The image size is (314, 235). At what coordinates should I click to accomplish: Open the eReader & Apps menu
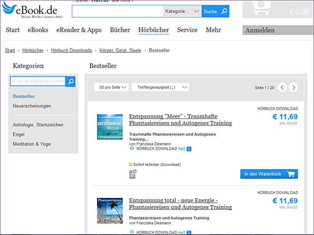[x=79, y=30]
